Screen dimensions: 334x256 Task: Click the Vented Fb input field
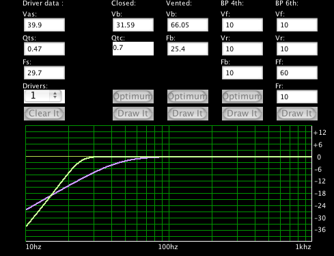click(x=188, y=49)
